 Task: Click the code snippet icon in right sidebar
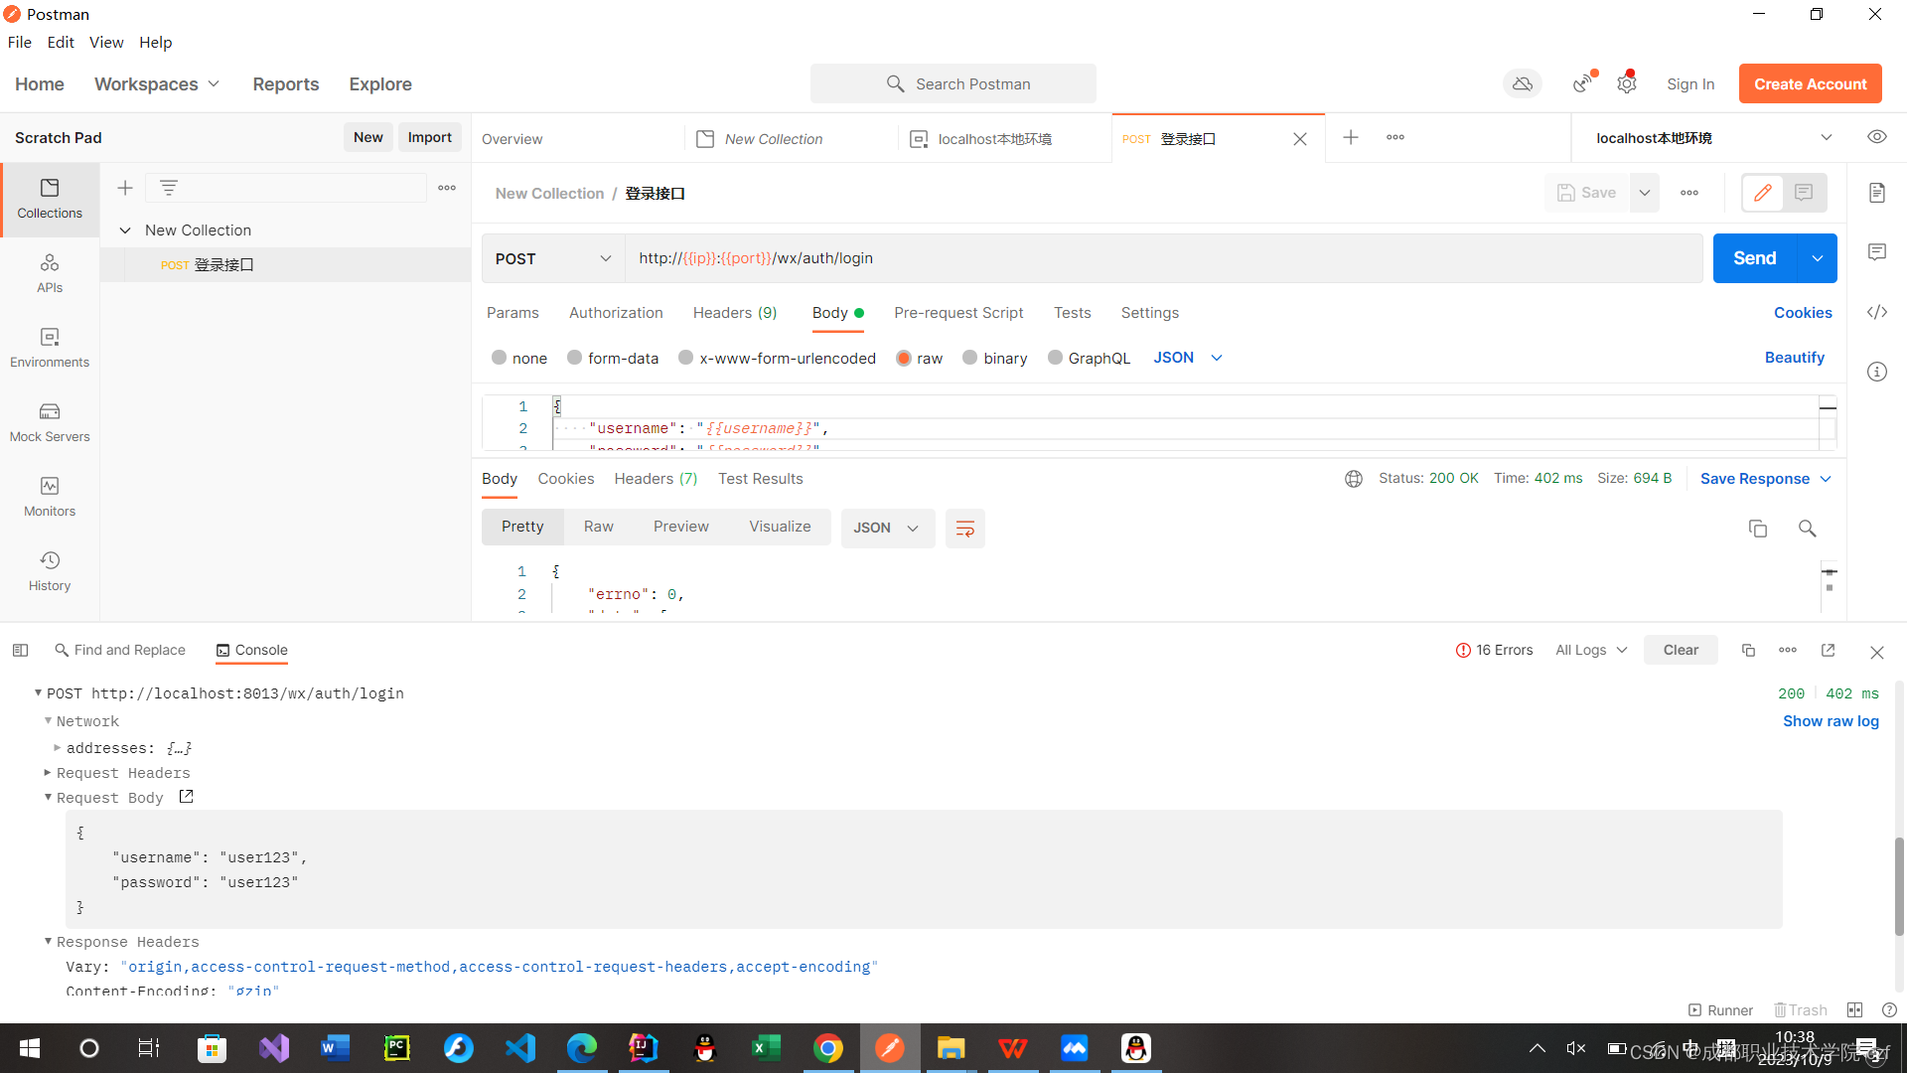(x=1876, y=312)
